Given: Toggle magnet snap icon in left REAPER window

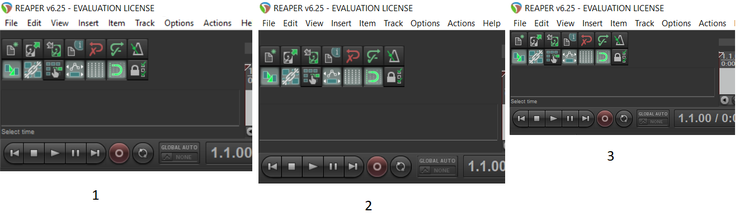Looking at the screenshot, I should (116, 70).
